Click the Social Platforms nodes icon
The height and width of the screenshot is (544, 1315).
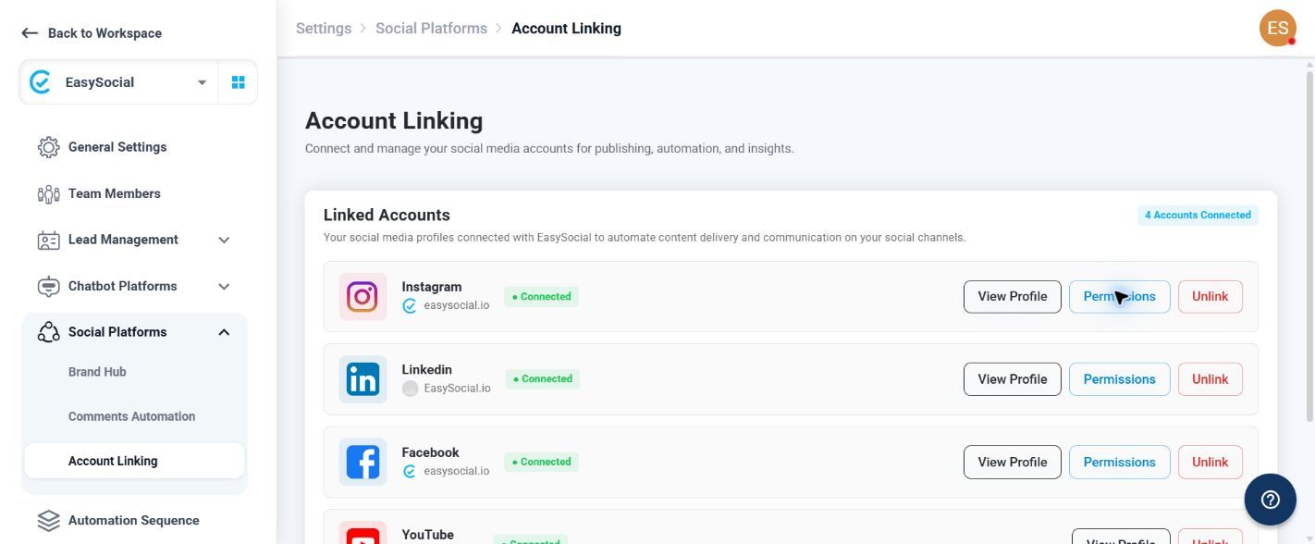(x=48, y=332)
